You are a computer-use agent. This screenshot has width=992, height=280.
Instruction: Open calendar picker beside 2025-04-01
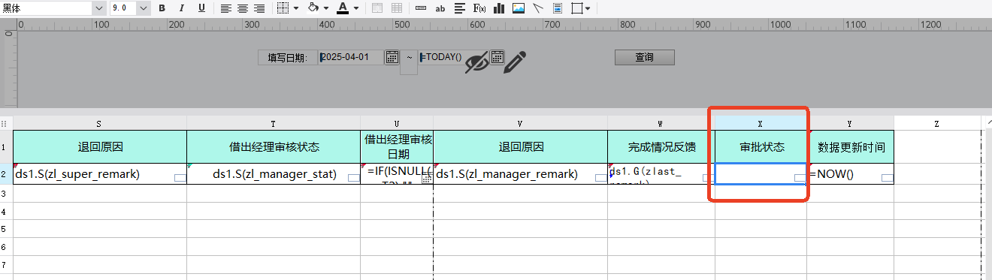[392, 57]
